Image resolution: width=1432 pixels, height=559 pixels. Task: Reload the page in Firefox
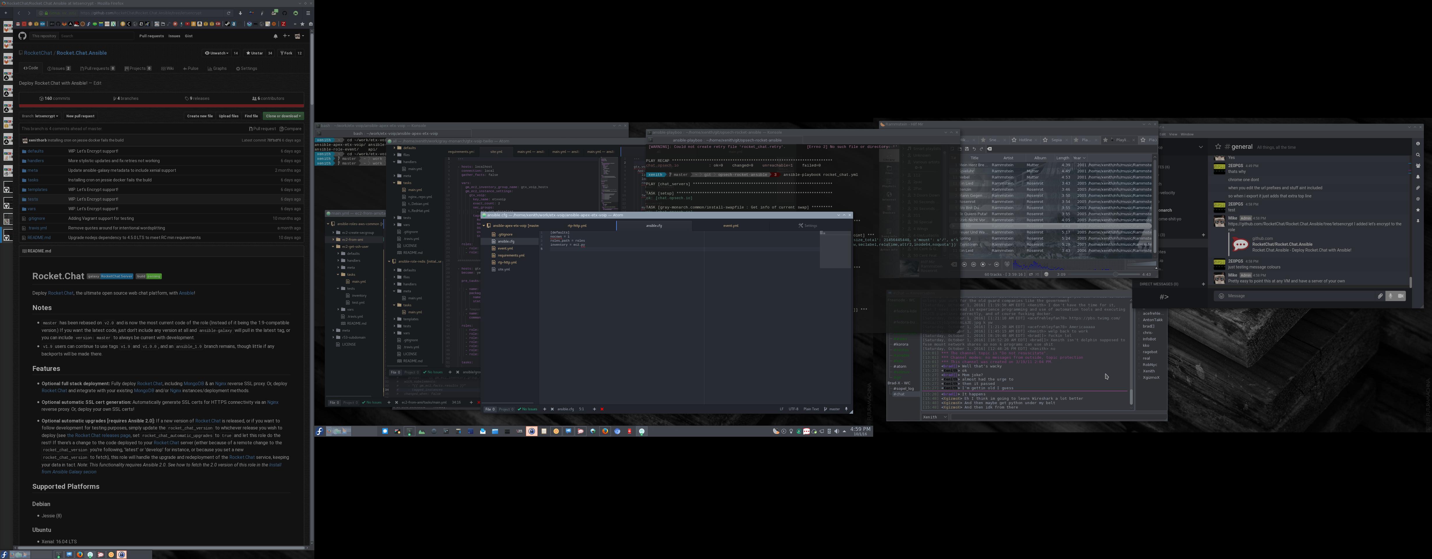pos(228,13)
